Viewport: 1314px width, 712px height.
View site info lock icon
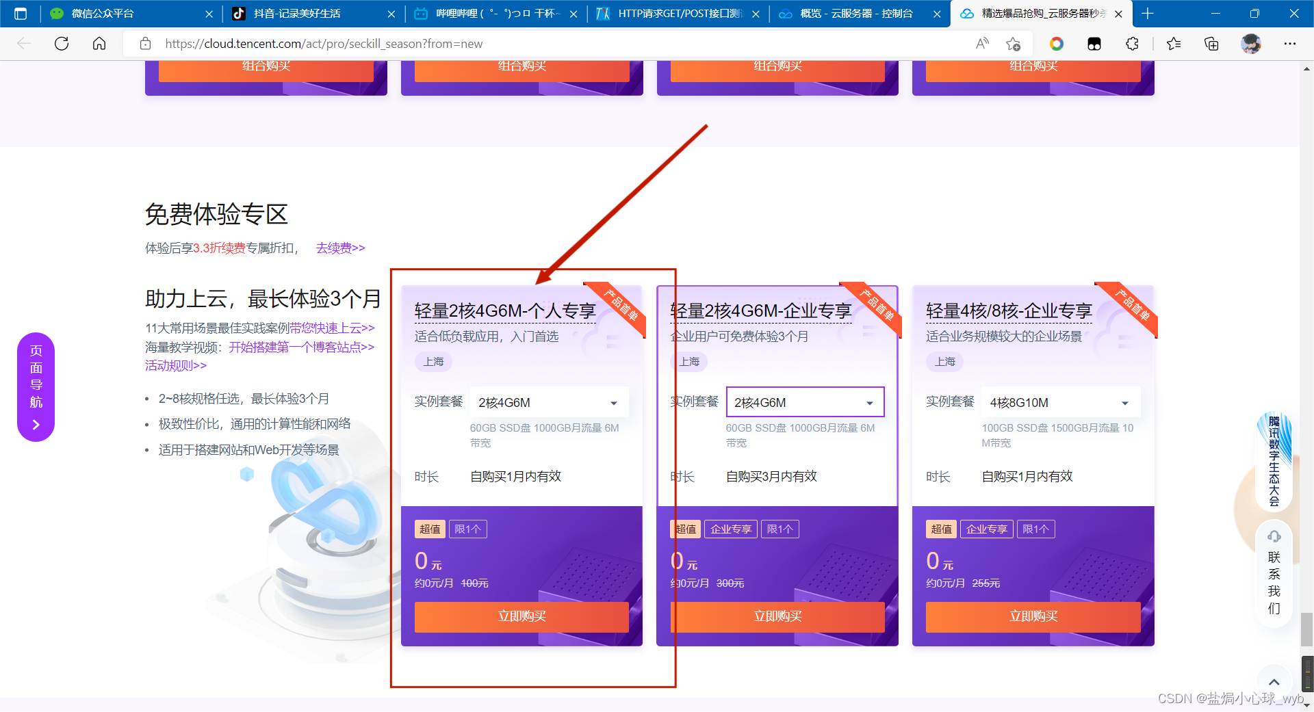point(145,44)
